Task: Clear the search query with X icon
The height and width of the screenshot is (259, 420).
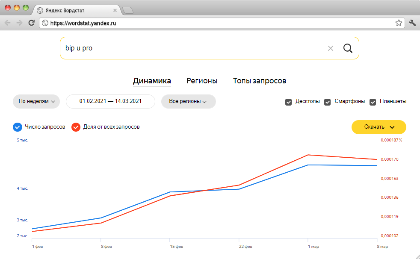Action: [x=330, y=48]
